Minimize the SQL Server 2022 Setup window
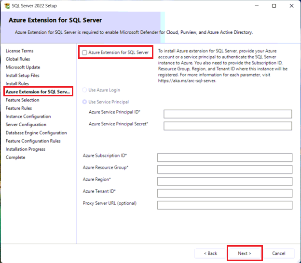 coord(257,6)
